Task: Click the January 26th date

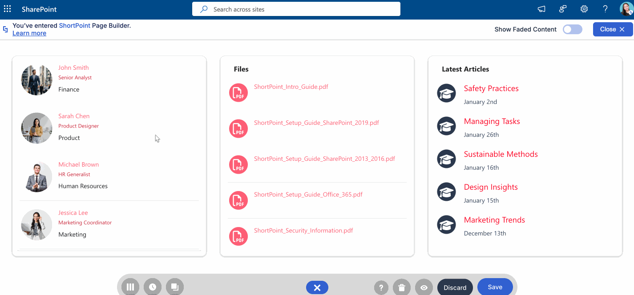Action: click(481, 135)
